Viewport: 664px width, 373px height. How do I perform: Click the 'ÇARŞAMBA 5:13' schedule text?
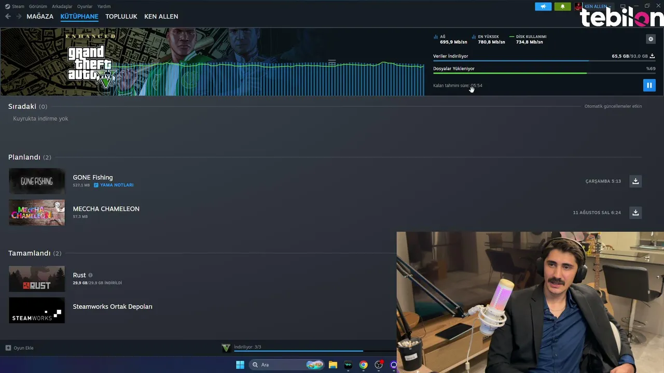pyautogui.click(x=603, y=181)
